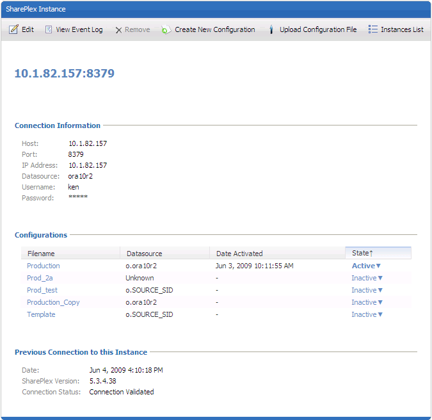Viewport: 432px width, 420px height.
Task: Sort by the State column header
Action: point(378,253)
